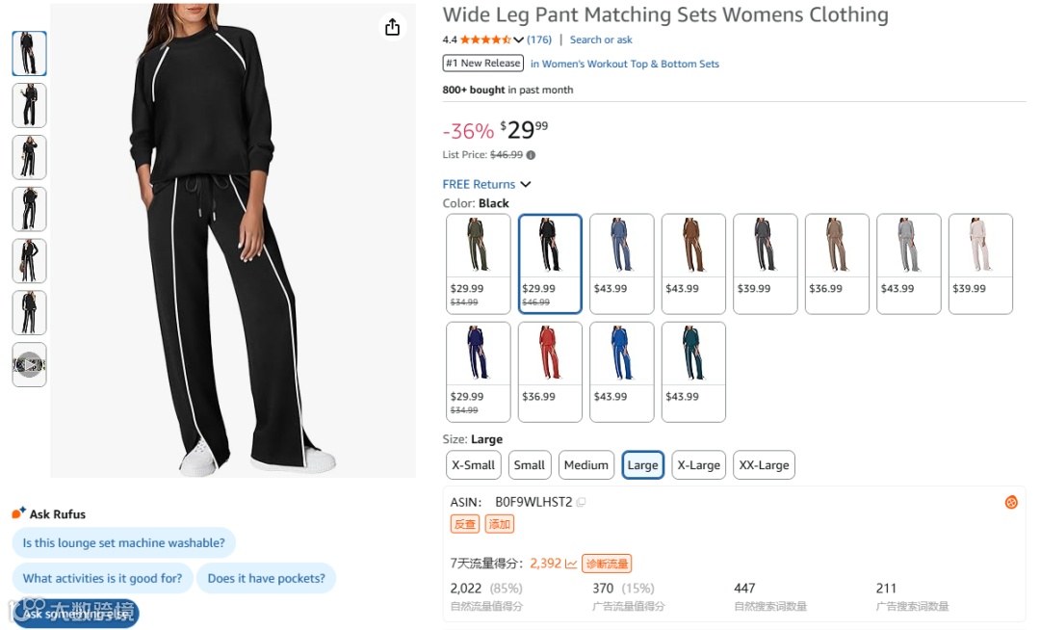Select the red color swatch
Viewport: 1040px width, 630px height.
point(550,371)
